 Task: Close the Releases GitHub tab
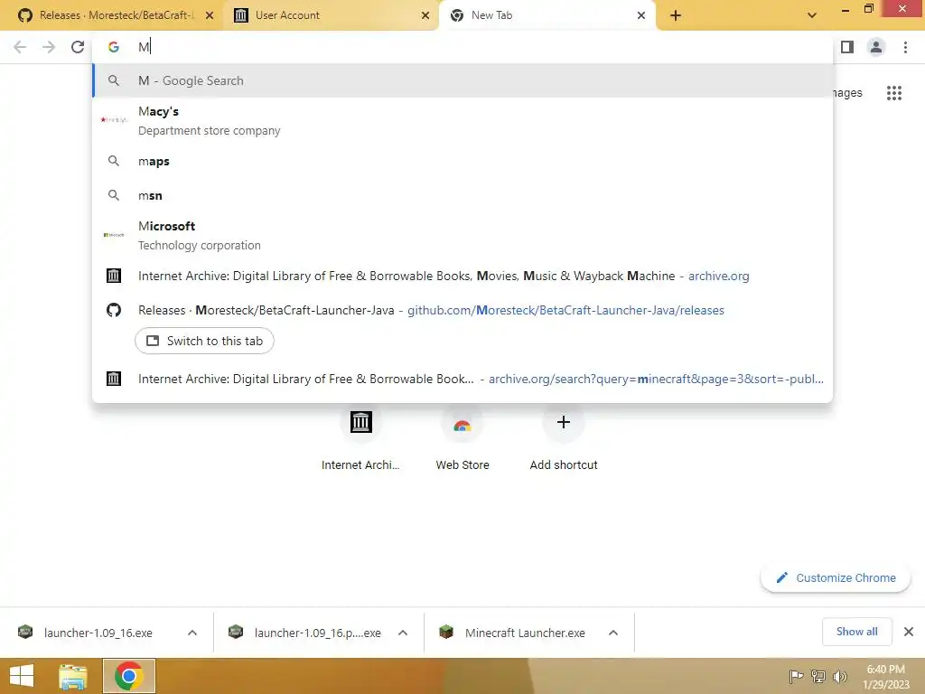[210, 15]
